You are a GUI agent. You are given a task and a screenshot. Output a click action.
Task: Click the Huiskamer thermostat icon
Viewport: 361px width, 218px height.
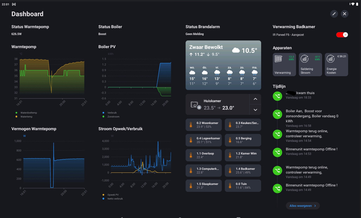(195, 105)
